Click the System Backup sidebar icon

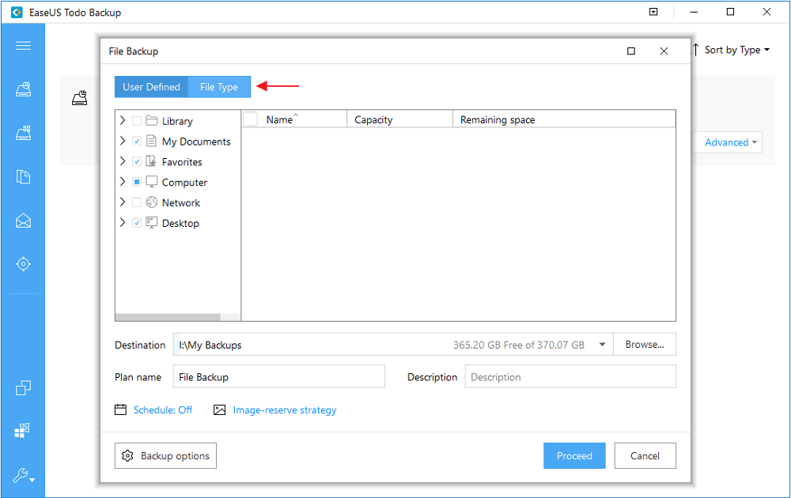[23, 133]
